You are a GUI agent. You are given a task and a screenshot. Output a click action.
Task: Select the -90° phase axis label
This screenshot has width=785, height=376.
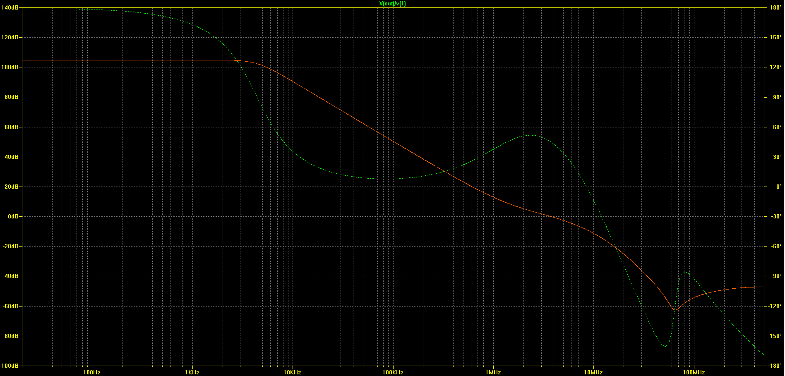click(776, 276)
